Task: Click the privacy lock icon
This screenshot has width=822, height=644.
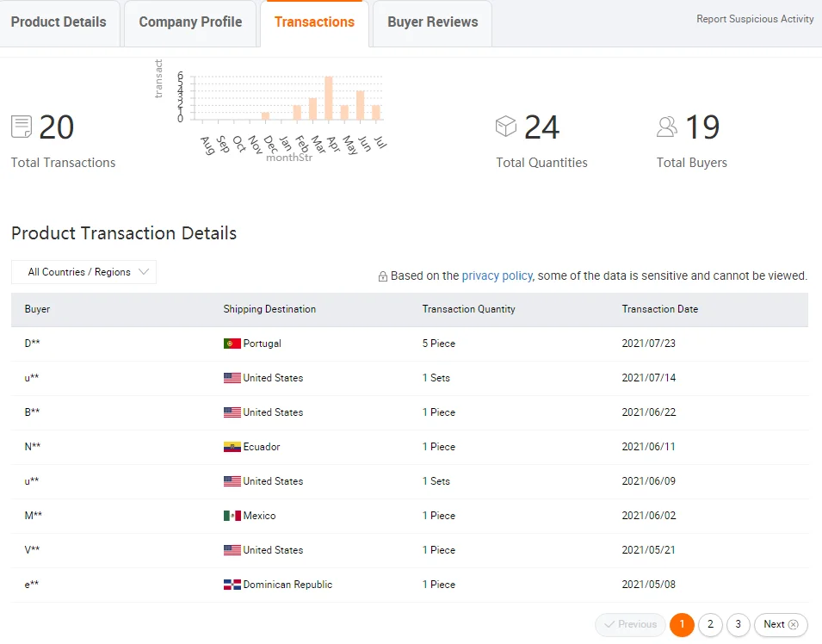Action: click(383, 276)
